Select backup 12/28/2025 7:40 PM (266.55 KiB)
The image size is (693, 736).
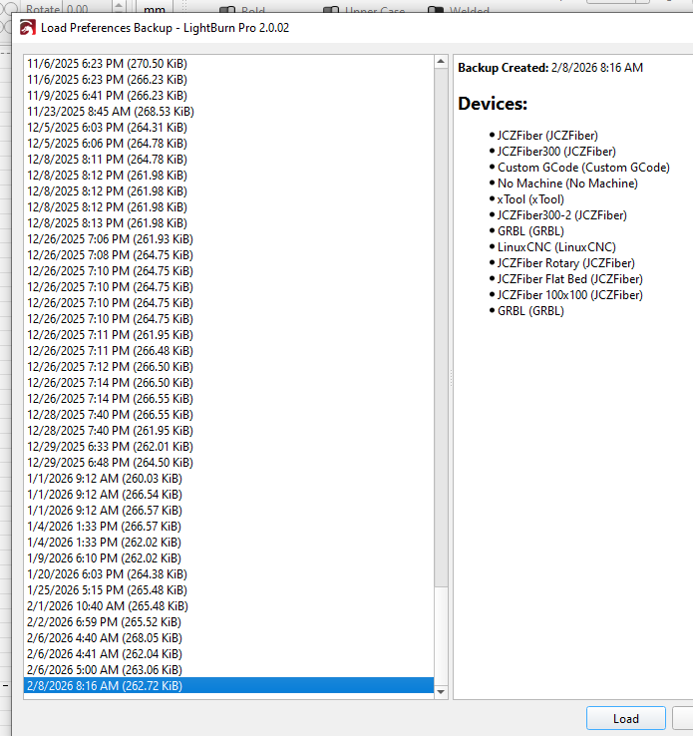[228, 415]
